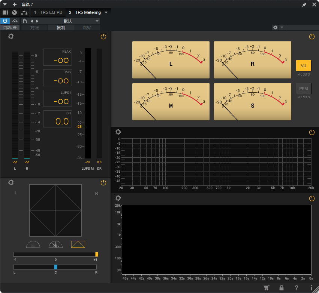Open the channel editor bars icon
This screenshot has width=319, height=293.
(x=5, y=13)
